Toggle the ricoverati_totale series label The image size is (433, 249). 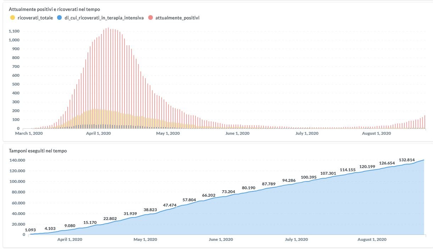click(x=35, y=18)
